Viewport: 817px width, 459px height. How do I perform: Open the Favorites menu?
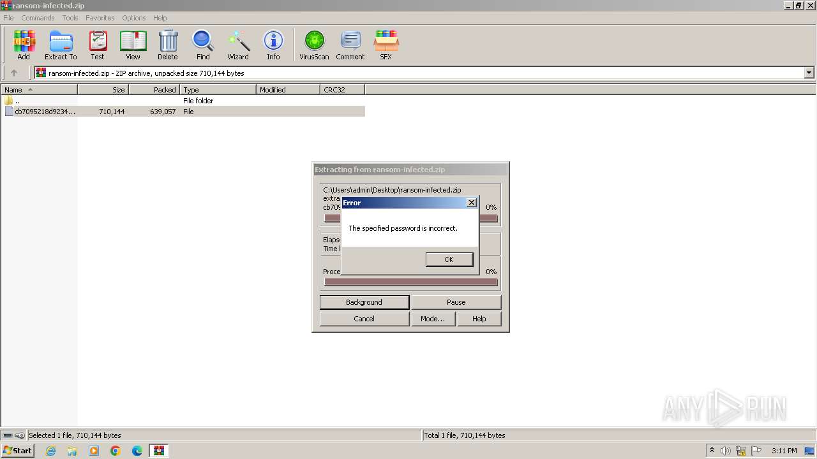pyautogui.click(x=100, y=18)
